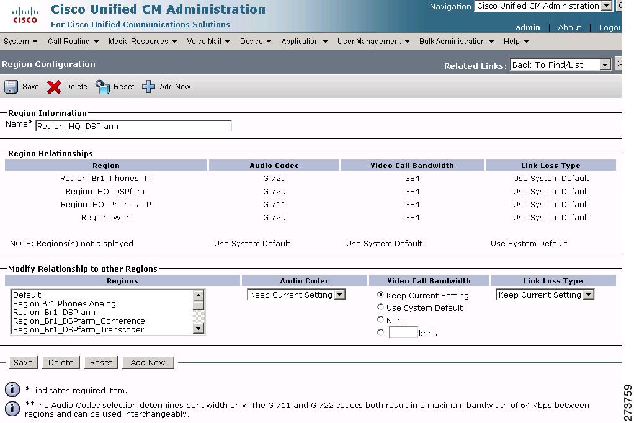Image resolution: width=634 pixels, height=423 pixels.
Task: Open the Call Routing menu
Action: pos(73,42)
